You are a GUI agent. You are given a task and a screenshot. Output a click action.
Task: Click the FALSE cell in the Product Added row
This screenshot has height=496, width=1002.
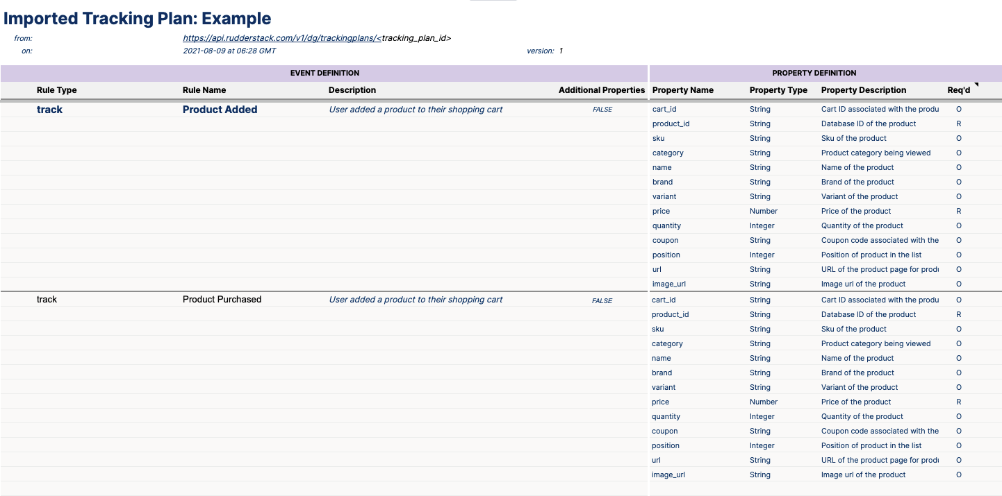[602, 110]
